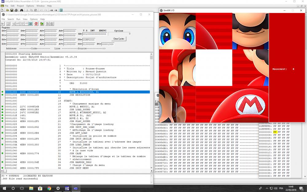
Task: Toggle the breakpoint dot beside JSR RESOLUTION
Action: pyautogui.click(x=2, y=95)
